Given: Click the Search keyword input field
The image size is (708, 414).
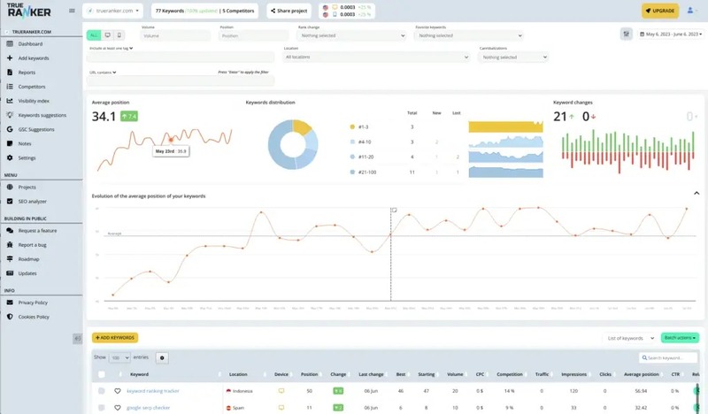Looking at the screenshot, I should pyautogui.click(x=668, y=358).
